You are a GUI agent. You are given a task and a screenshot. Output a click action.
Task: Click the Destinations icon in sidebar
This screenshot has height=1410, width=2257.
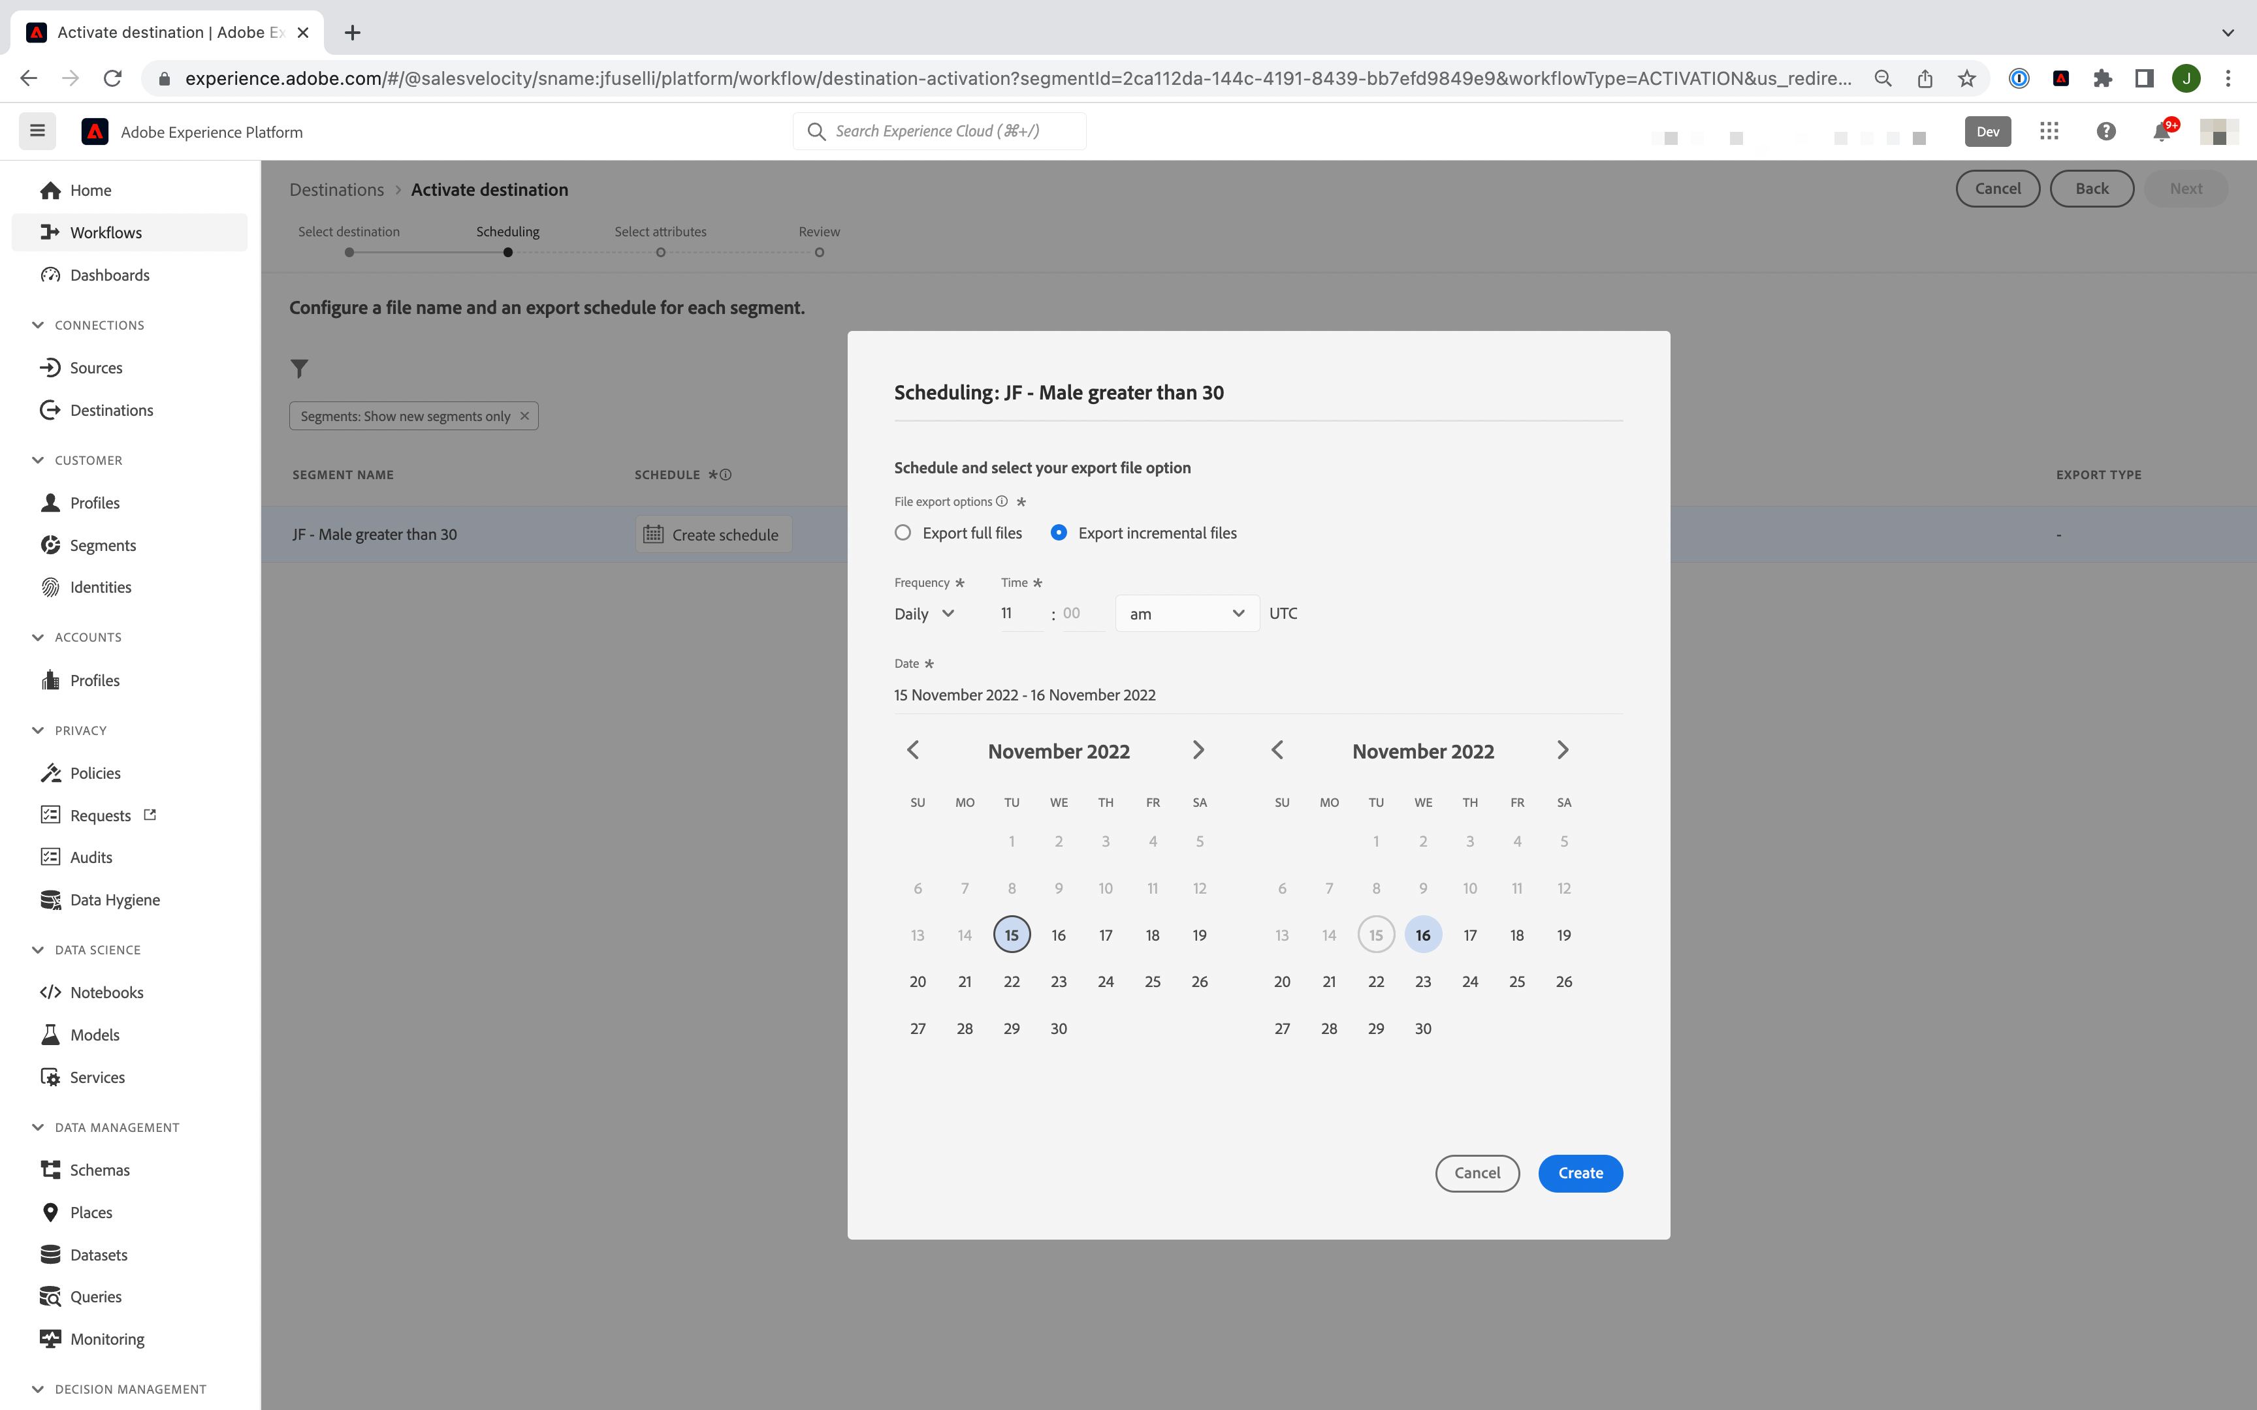[x=49, y=408]
